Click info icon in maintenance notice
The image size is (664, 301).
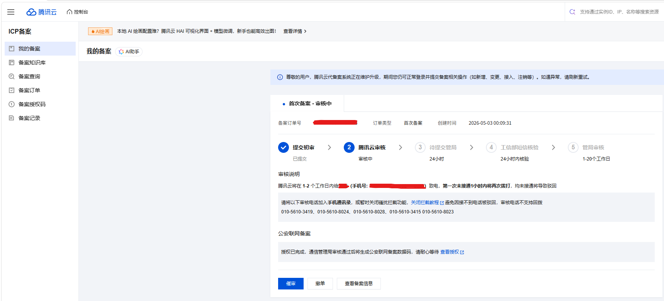pos(280,77)
